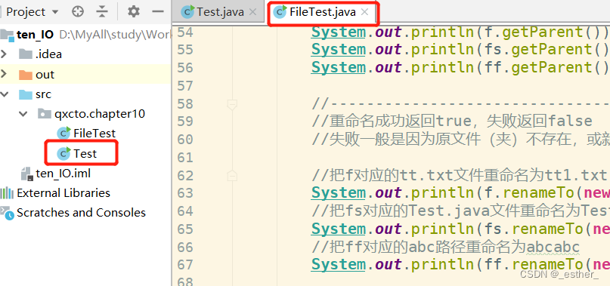The image size is (610, 286).
Task: Click the Collapse All icon
Action: (x=102, y=11)
